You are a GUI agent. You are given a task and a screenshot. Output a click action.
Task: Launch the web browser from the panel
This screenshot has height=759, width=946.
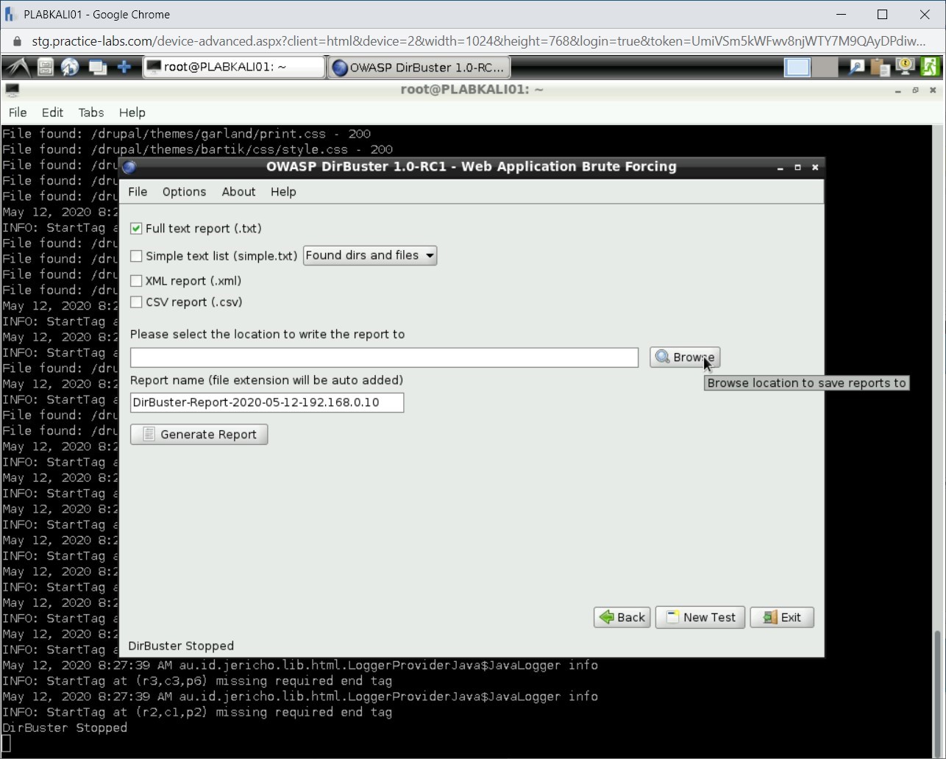[71, 67]
